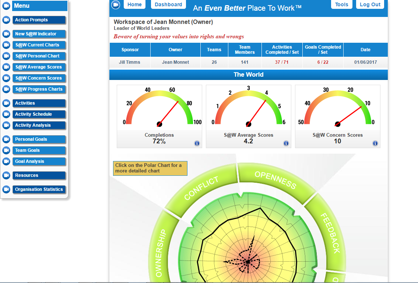Open S@W Current Charts
Screen dimensions: 418x283
pyautogui.click(x=39, y=45)
